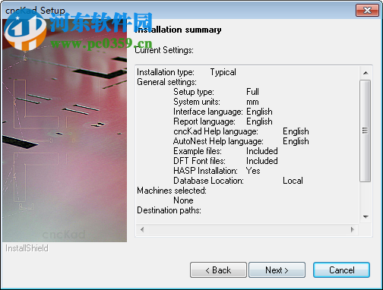Click the 'General settings:' line
383x290 pixels.
[166, 82]
